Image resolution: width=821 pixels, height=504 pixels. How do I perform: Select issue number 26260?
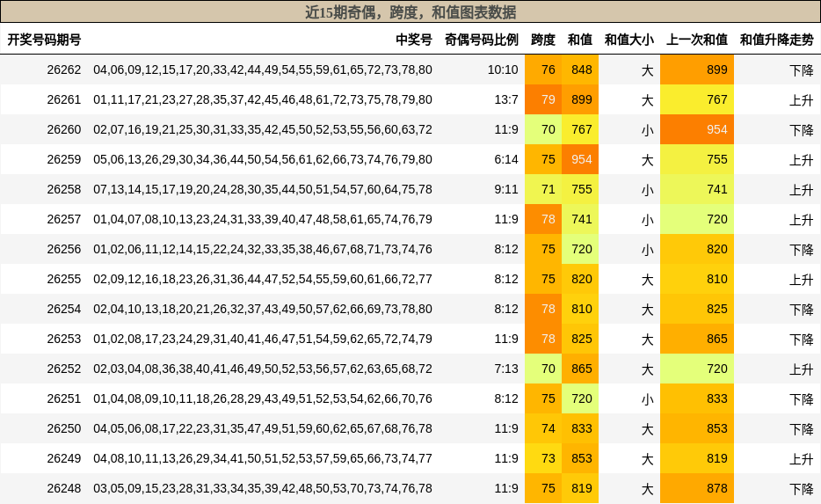[x=64, y=129]
